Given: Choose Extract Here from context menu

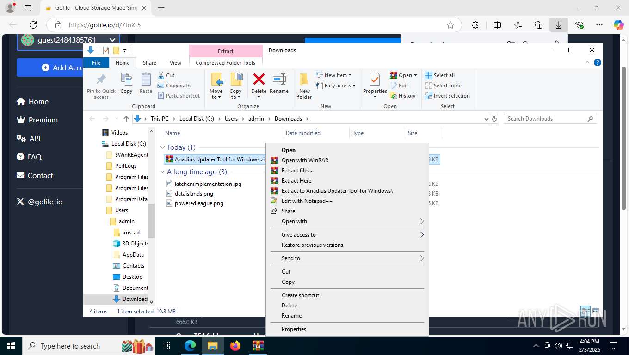Looking at the screenshot, I should tap(347, 181).
